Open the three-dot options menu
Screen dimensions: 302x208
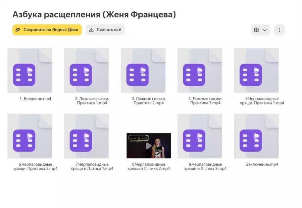pos(280,29)
